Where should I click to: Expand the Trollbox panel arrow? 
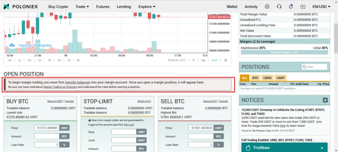(x=322, y=148)
